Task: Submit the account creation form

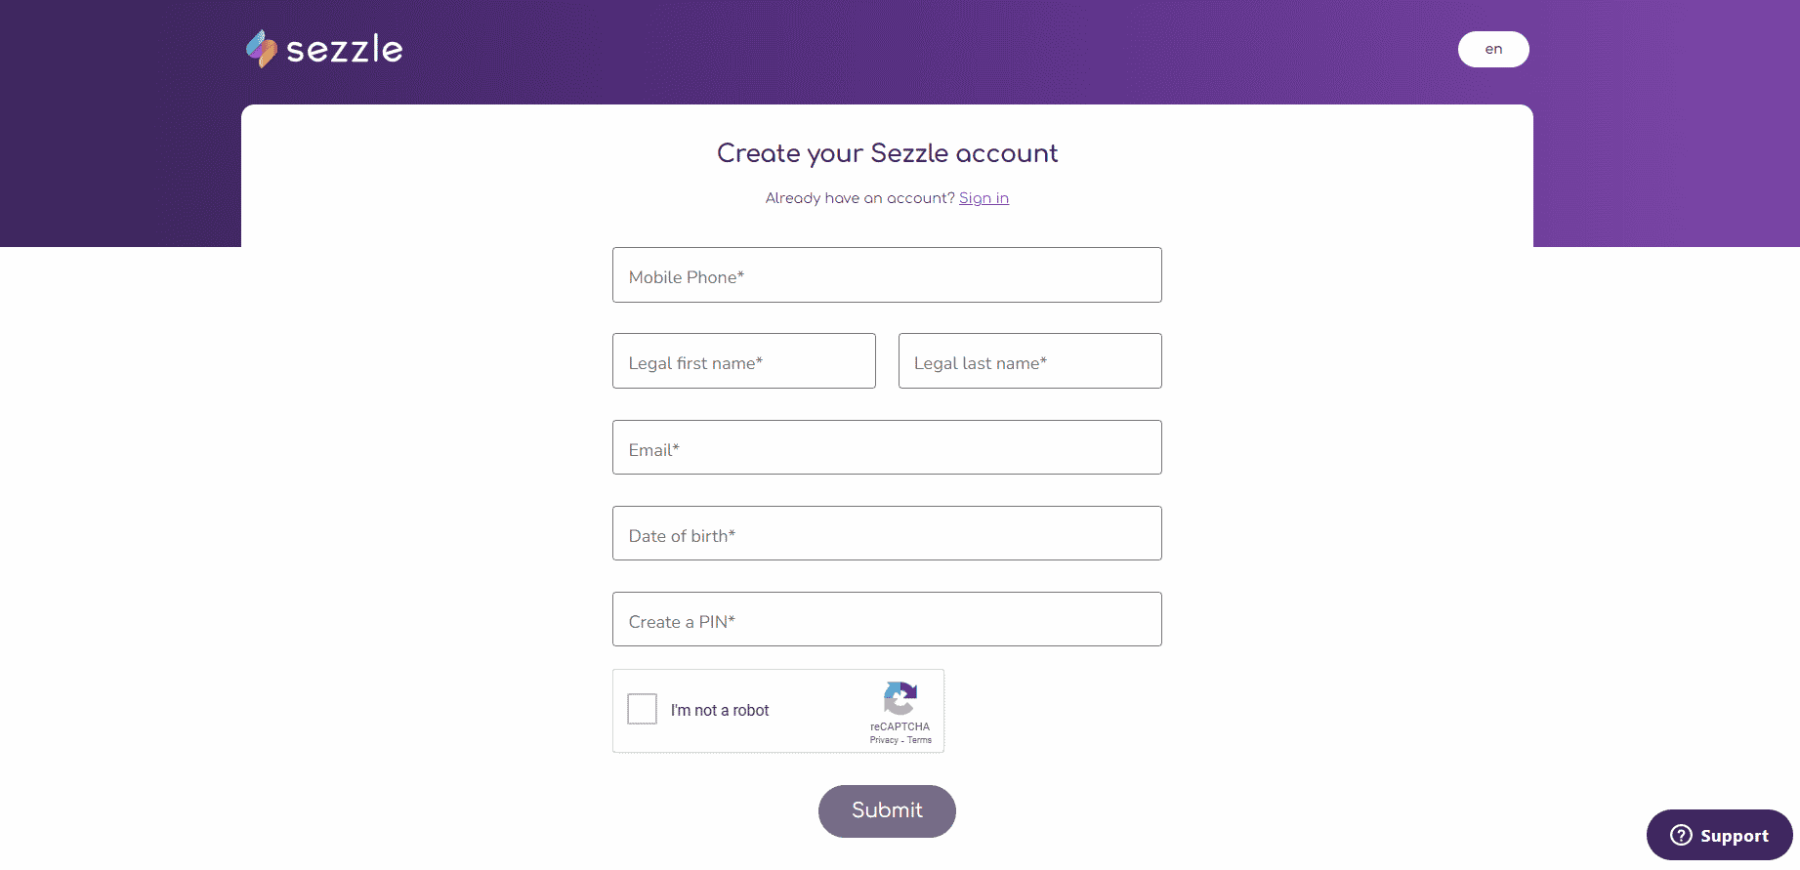Action: (x=887, y=810)
